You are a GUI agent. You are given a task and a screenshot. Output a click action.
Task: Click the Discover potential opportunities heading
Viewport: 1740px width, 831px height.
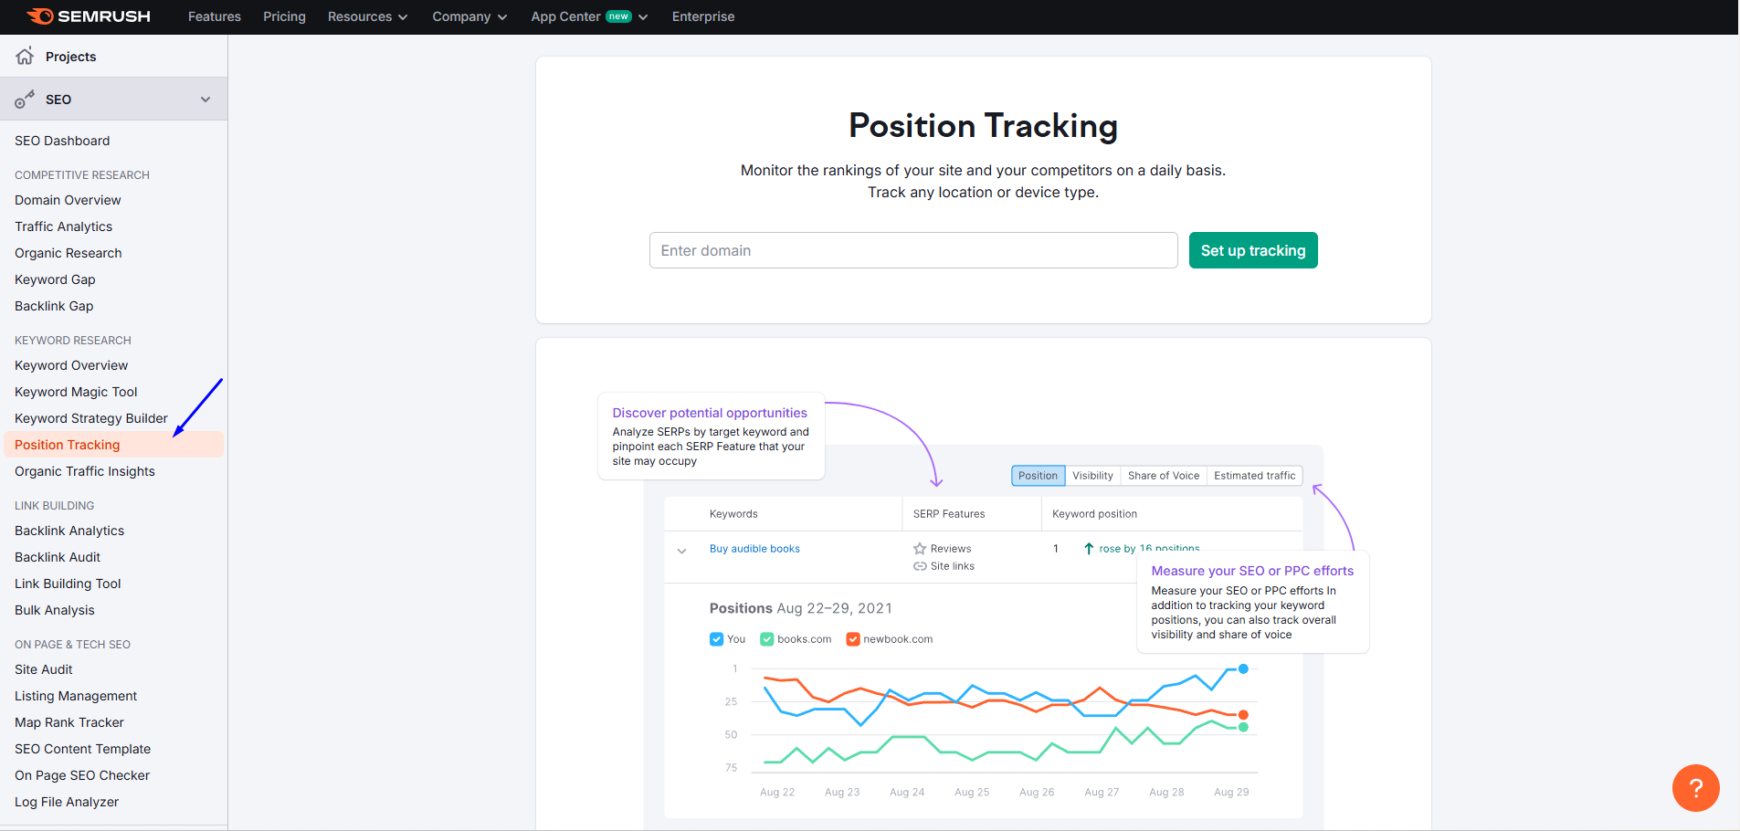coord(710,413)
